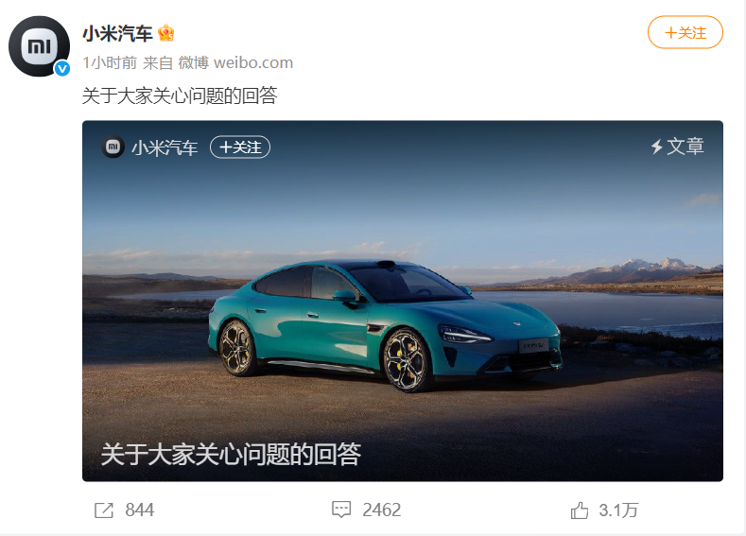Click the 文章 article label

(x=685, y=147)
